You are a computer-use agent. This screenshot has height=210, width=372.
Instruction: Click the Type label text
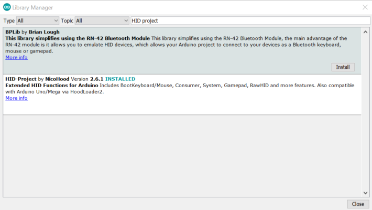click(x=9, y=20)
